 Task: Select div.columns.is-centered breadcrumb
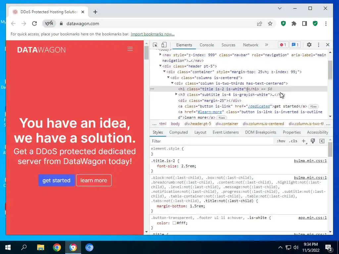click(x=263, y=124)
